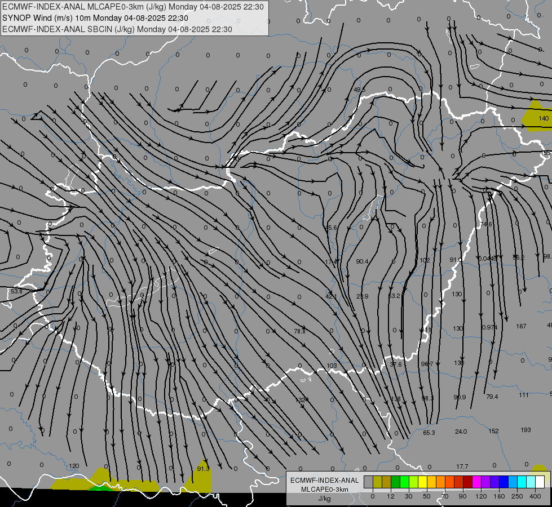
Task: Click the map value 78.8
Action: tap(299, 331)
